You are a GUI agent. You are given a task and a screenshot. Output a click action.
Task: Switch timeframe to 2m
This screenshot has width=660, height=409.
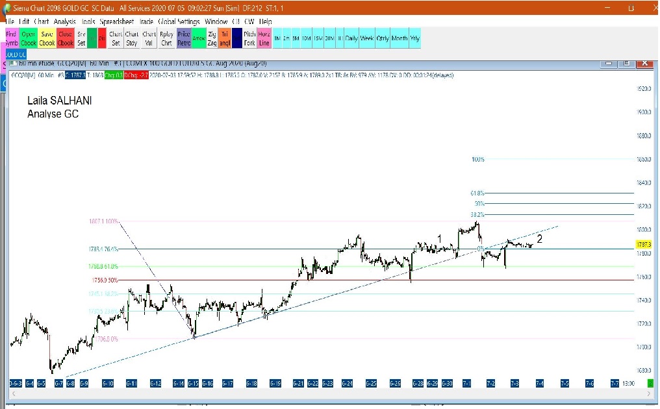click(286, 38)
